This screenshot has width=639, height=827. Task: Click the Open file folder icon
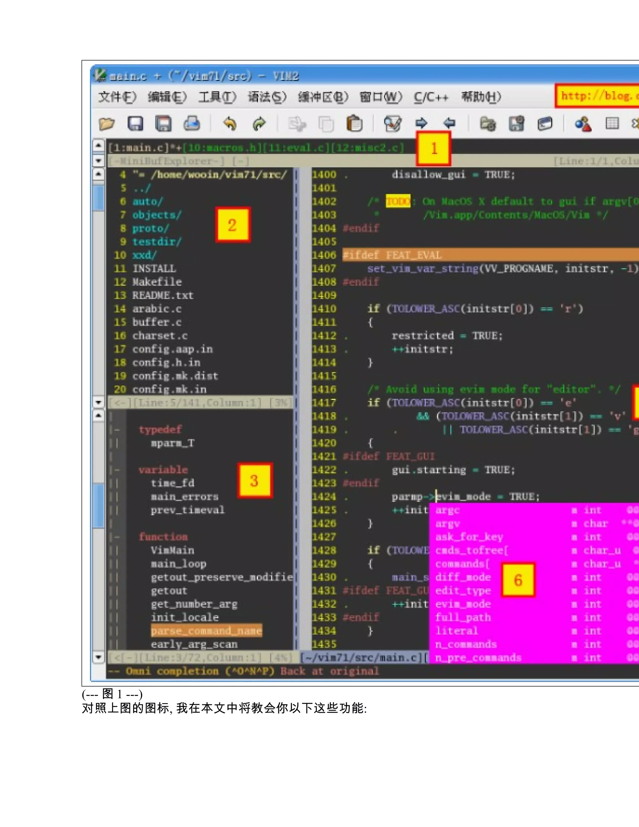(106, 124)
